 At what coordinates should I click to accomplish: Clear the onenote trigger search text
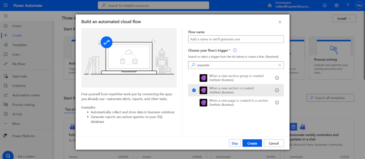pos(279,65)
